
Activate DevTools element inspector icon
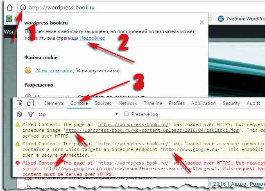pyautogui.click(x=20, y=103)
